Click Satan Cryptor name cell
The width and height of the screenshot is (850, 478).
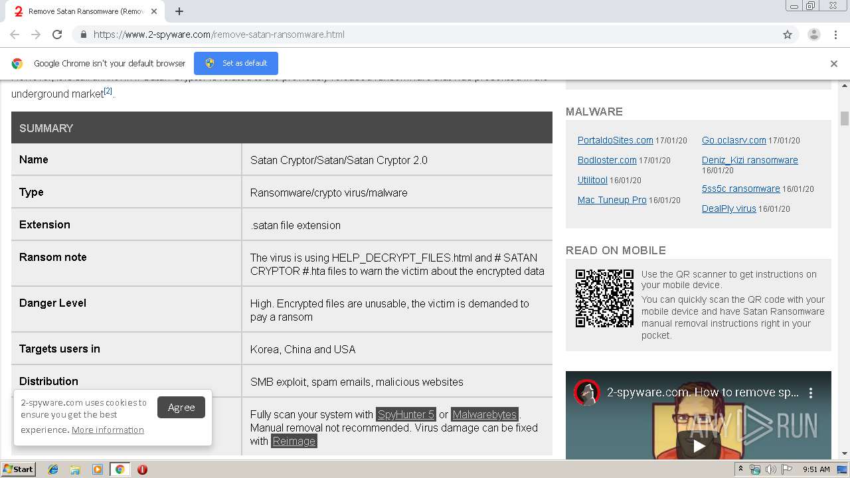tap(397, 160)
